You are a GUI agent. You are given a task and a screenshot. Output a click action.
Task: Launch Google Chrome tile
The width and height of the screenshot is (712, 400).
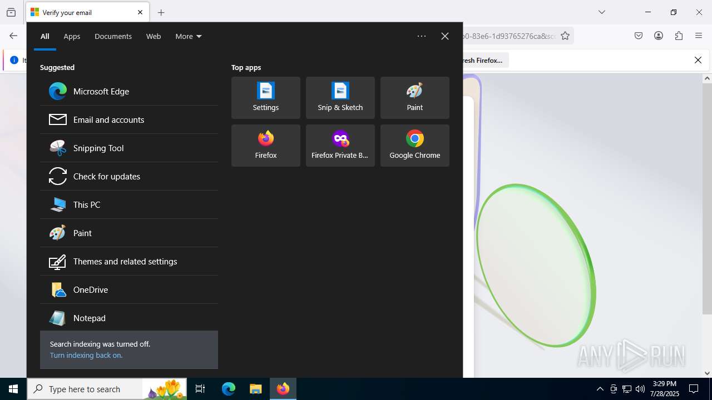click(415, 146)
